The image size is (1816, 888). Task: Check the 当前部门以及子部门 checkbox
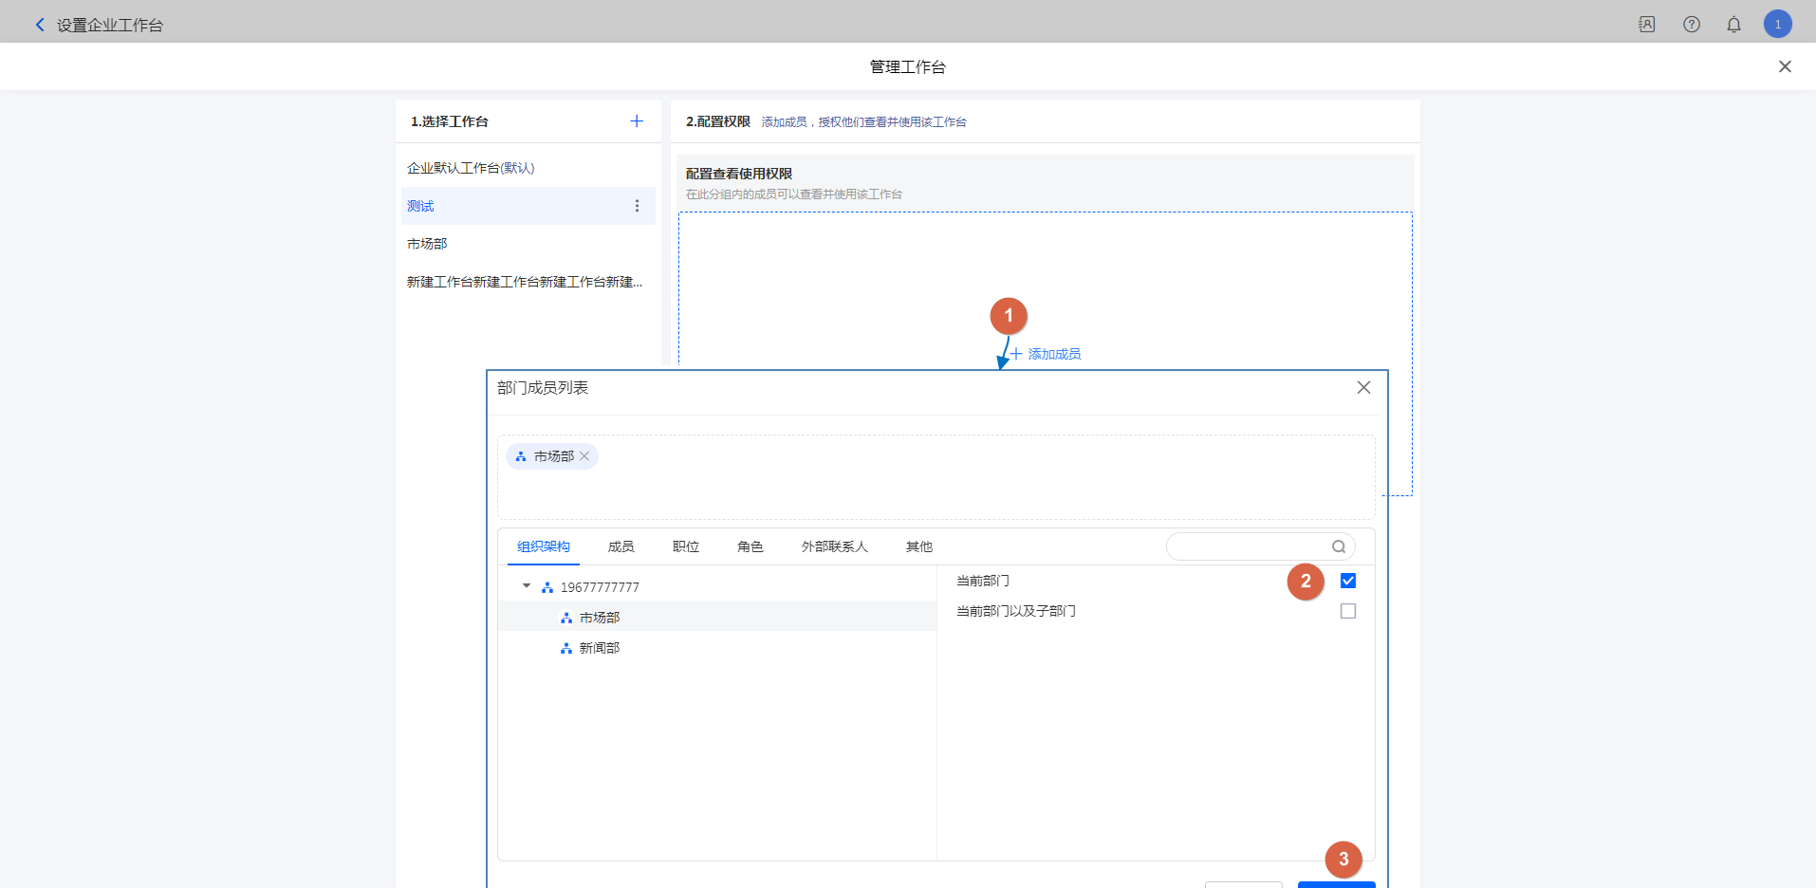point(1347,611)
